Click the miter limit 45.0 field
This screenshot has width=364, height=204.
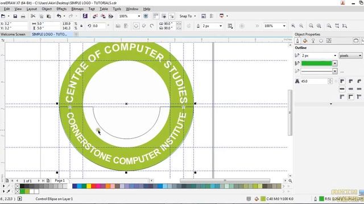(315, 81)
